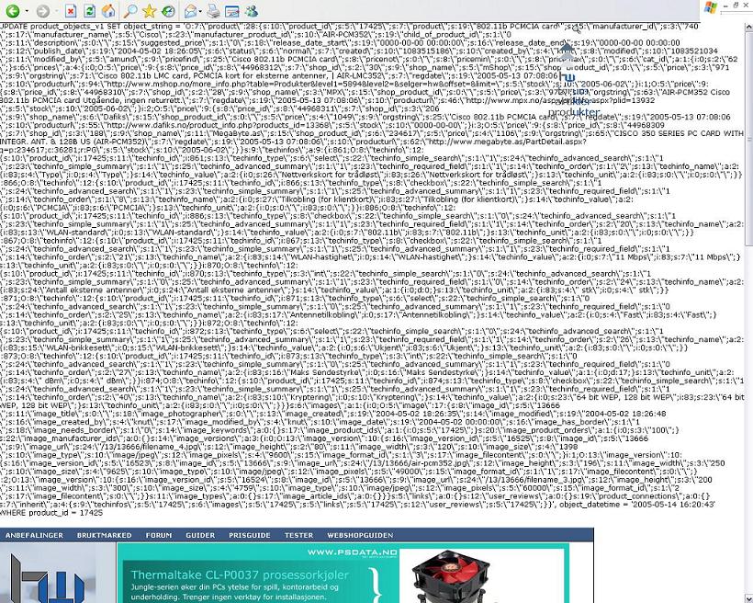753x603 pixels.
Task: Open the Messenger people icon
Action: pyautogui.click(x=252, y=11)
